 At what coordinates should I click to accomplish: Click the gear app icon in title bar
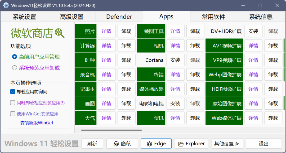point(6,6)
